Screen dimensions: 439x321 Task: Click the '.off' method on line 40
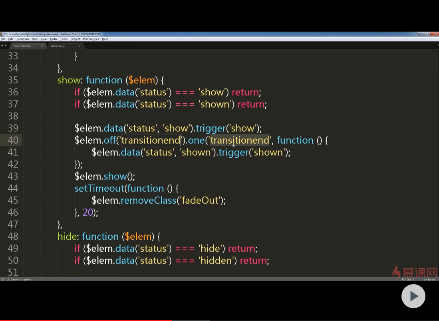point(109,140)
